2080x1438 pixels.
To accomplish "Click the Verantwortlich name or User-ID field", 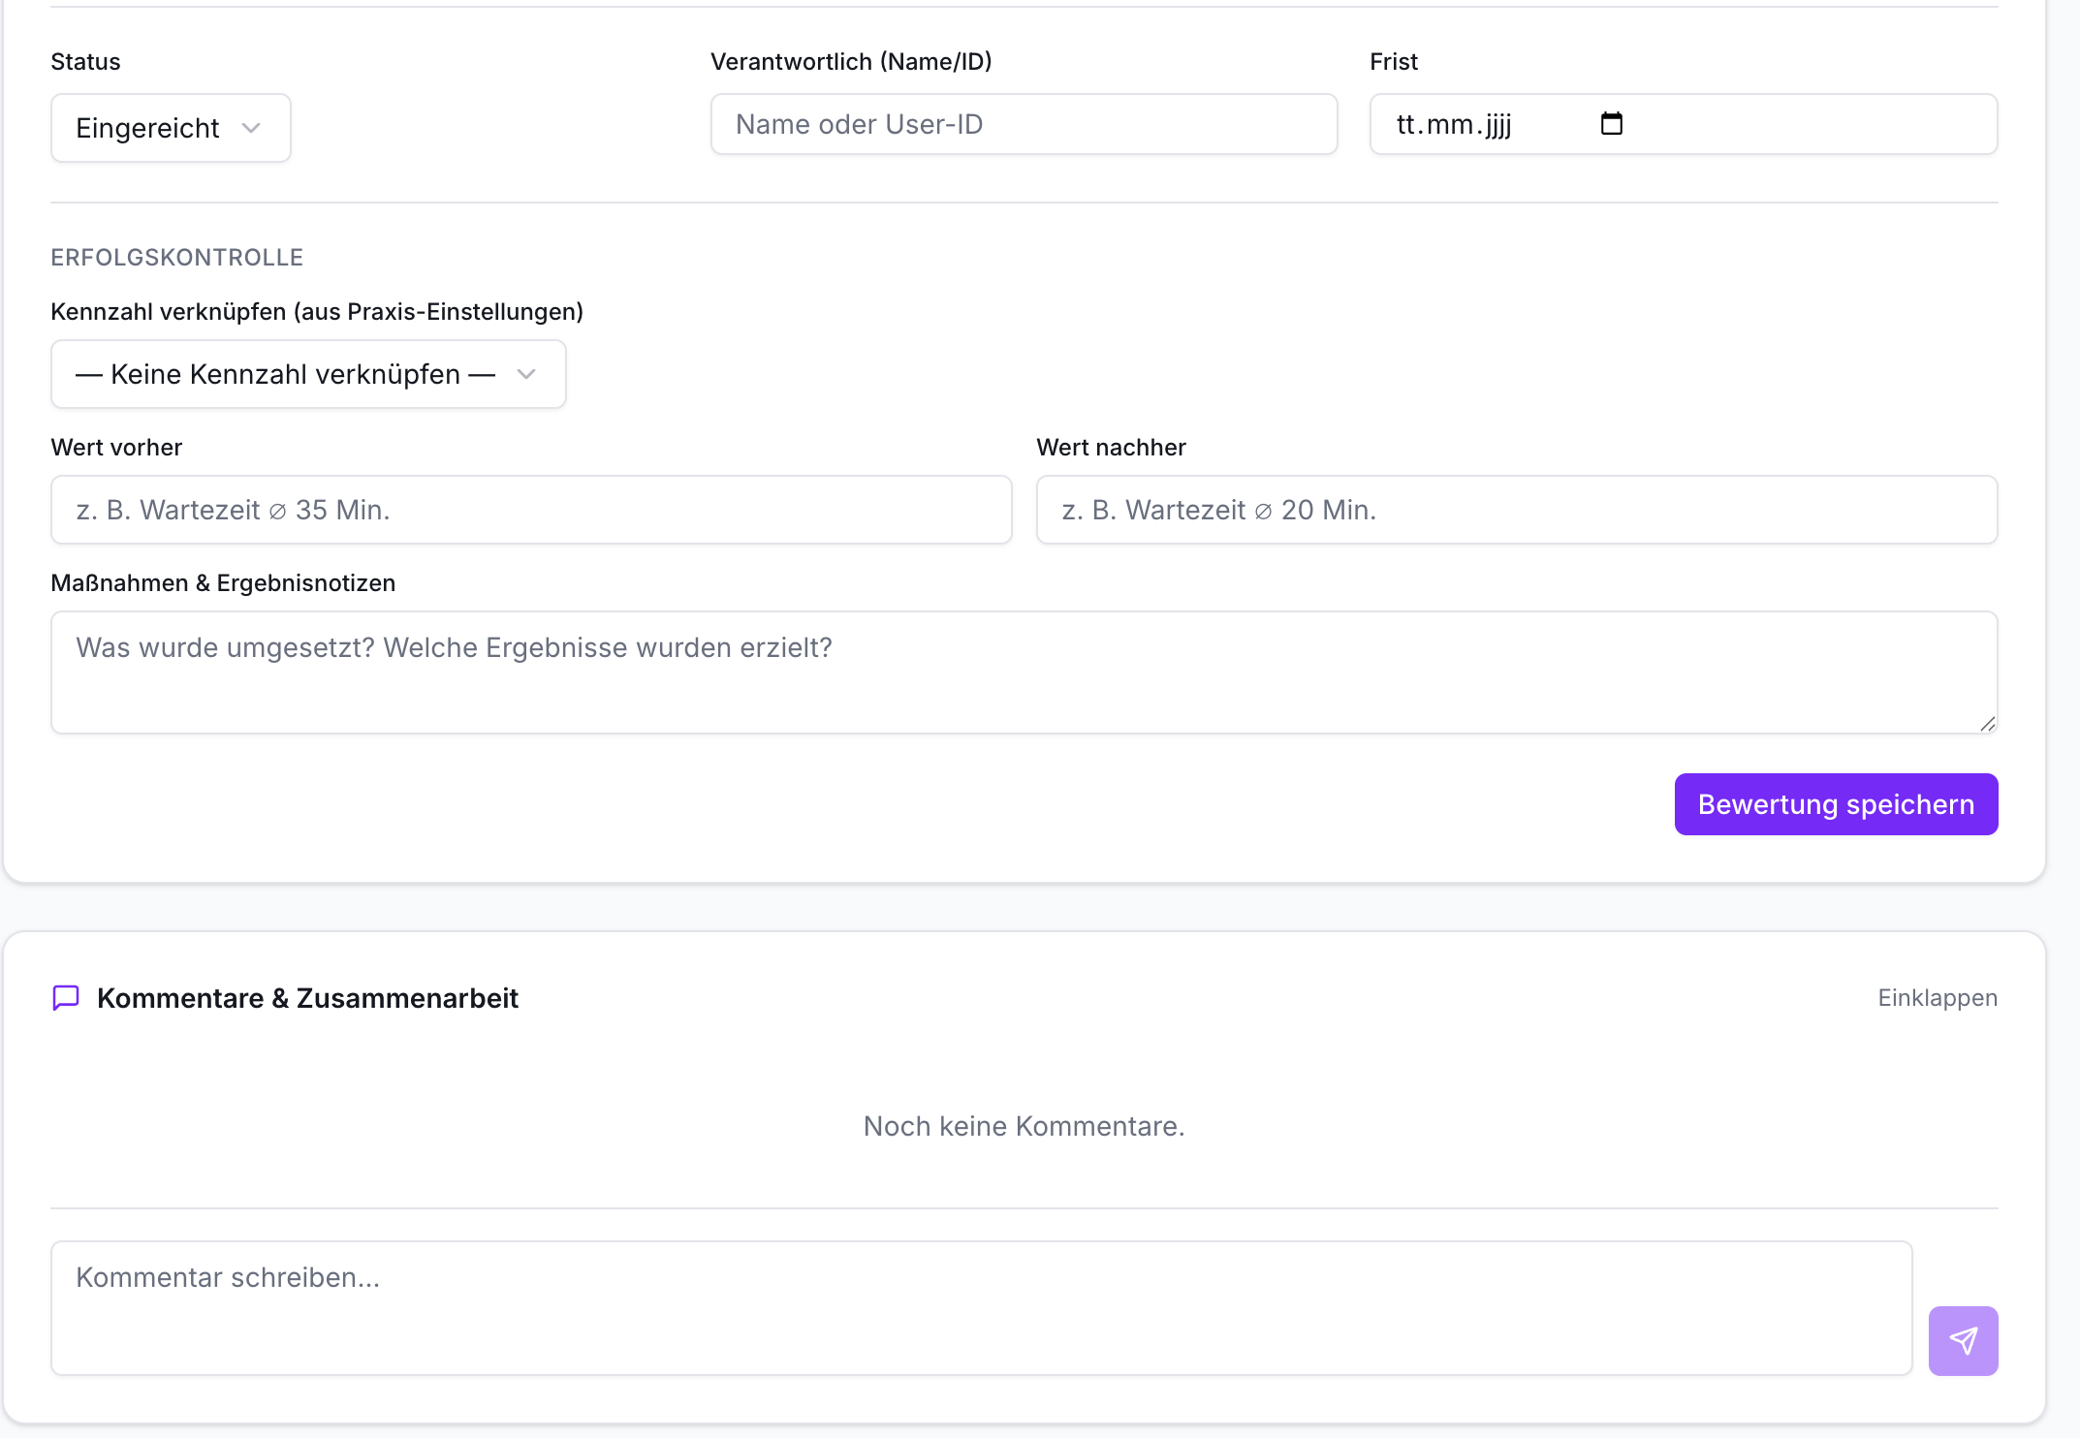I will pos(1024,124).
